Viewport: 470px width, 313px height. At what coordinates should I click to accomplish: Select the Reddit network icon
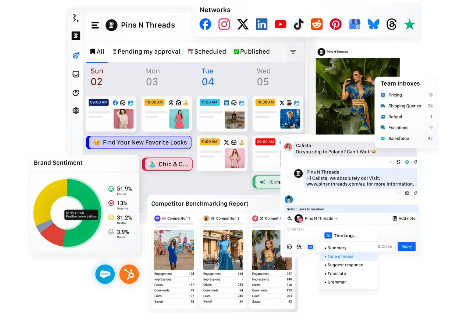317,24
